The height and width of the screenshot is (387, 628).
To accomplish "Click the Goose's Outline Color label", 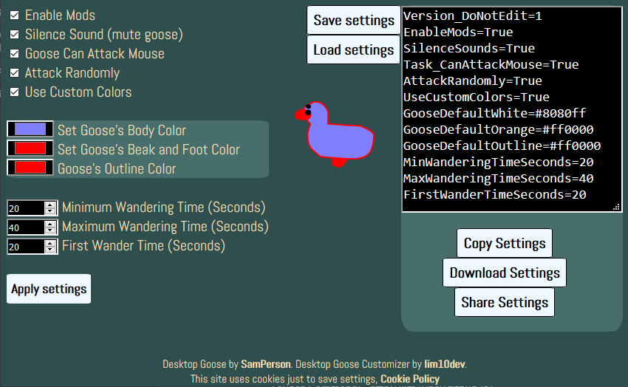I will click(x=117, y=169).
